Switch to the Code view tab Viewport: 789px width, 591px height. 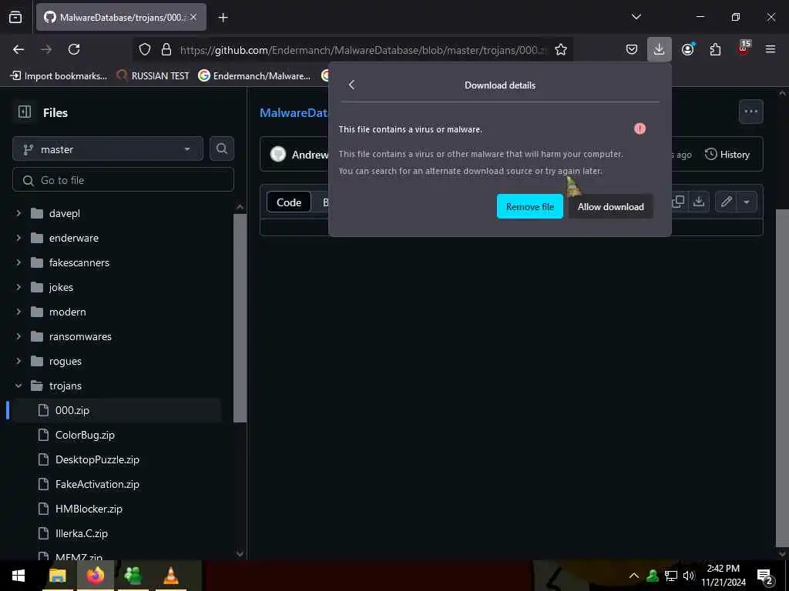coord(289,202)
